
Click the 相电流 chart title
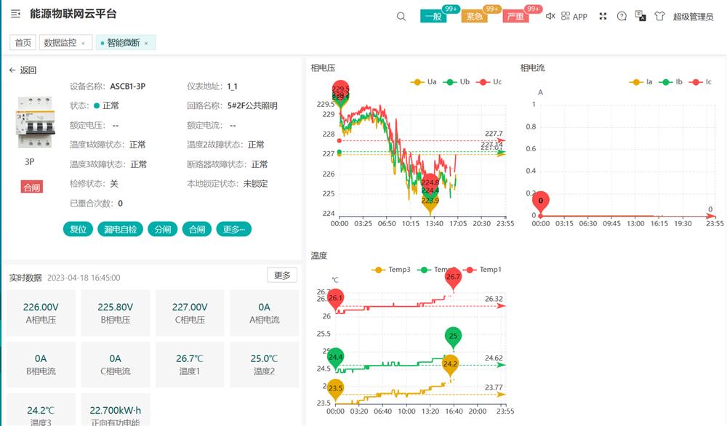click(532, 68)
